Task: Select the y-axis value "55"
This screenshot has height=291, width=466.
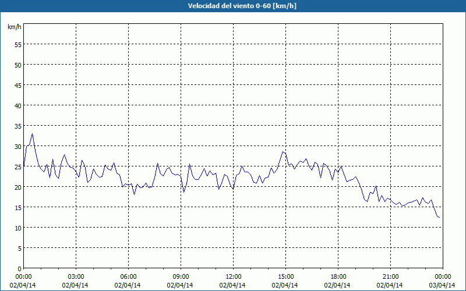Action: [x=18, y=45]
